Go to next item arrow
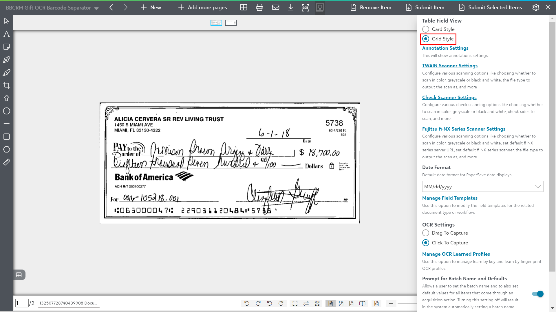The image size is (556, 312). click(125, 8)
